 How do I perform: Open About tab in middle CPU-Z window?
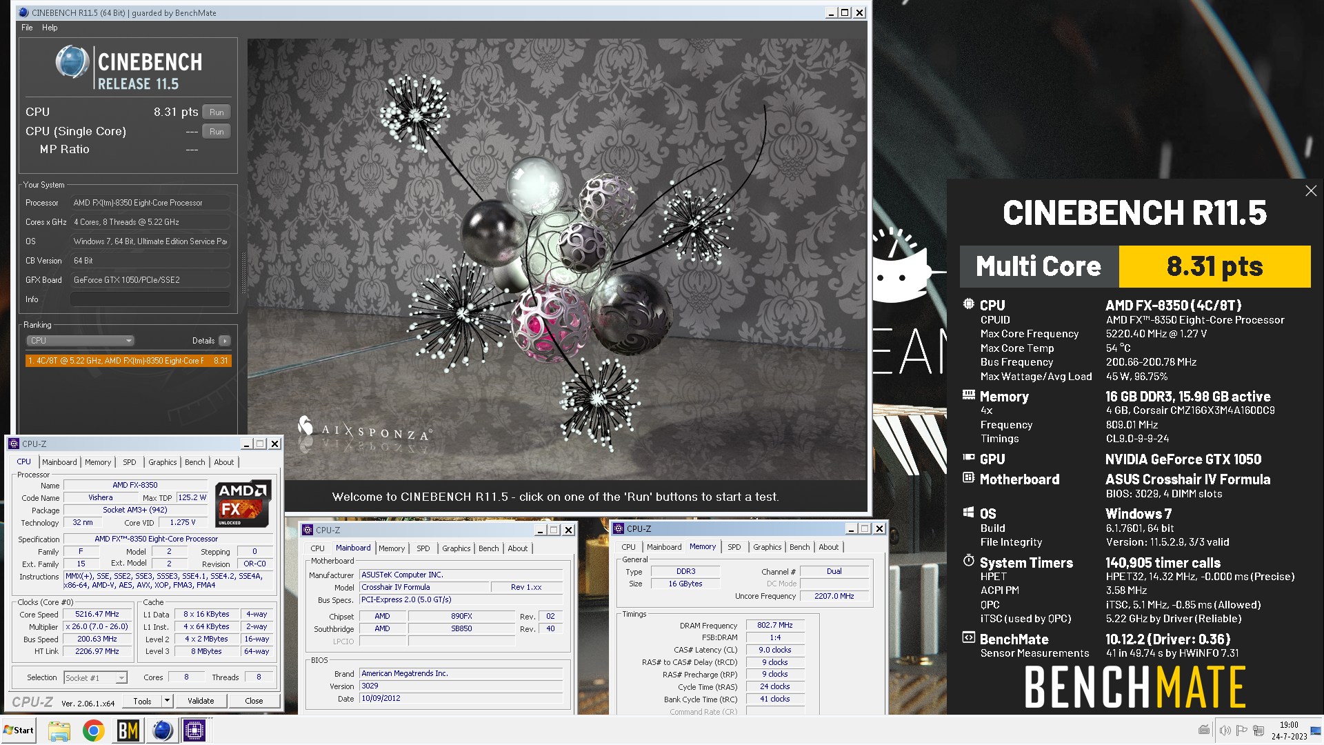coord(518,548)
